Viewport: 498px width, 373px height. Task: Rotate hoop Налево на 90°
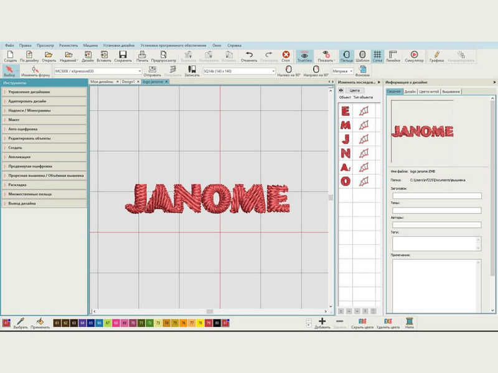pos(289,71)
